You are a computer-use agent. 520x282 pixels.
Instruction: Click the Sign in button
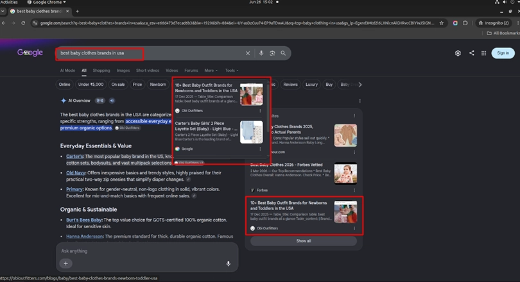(x=503, y=53)
